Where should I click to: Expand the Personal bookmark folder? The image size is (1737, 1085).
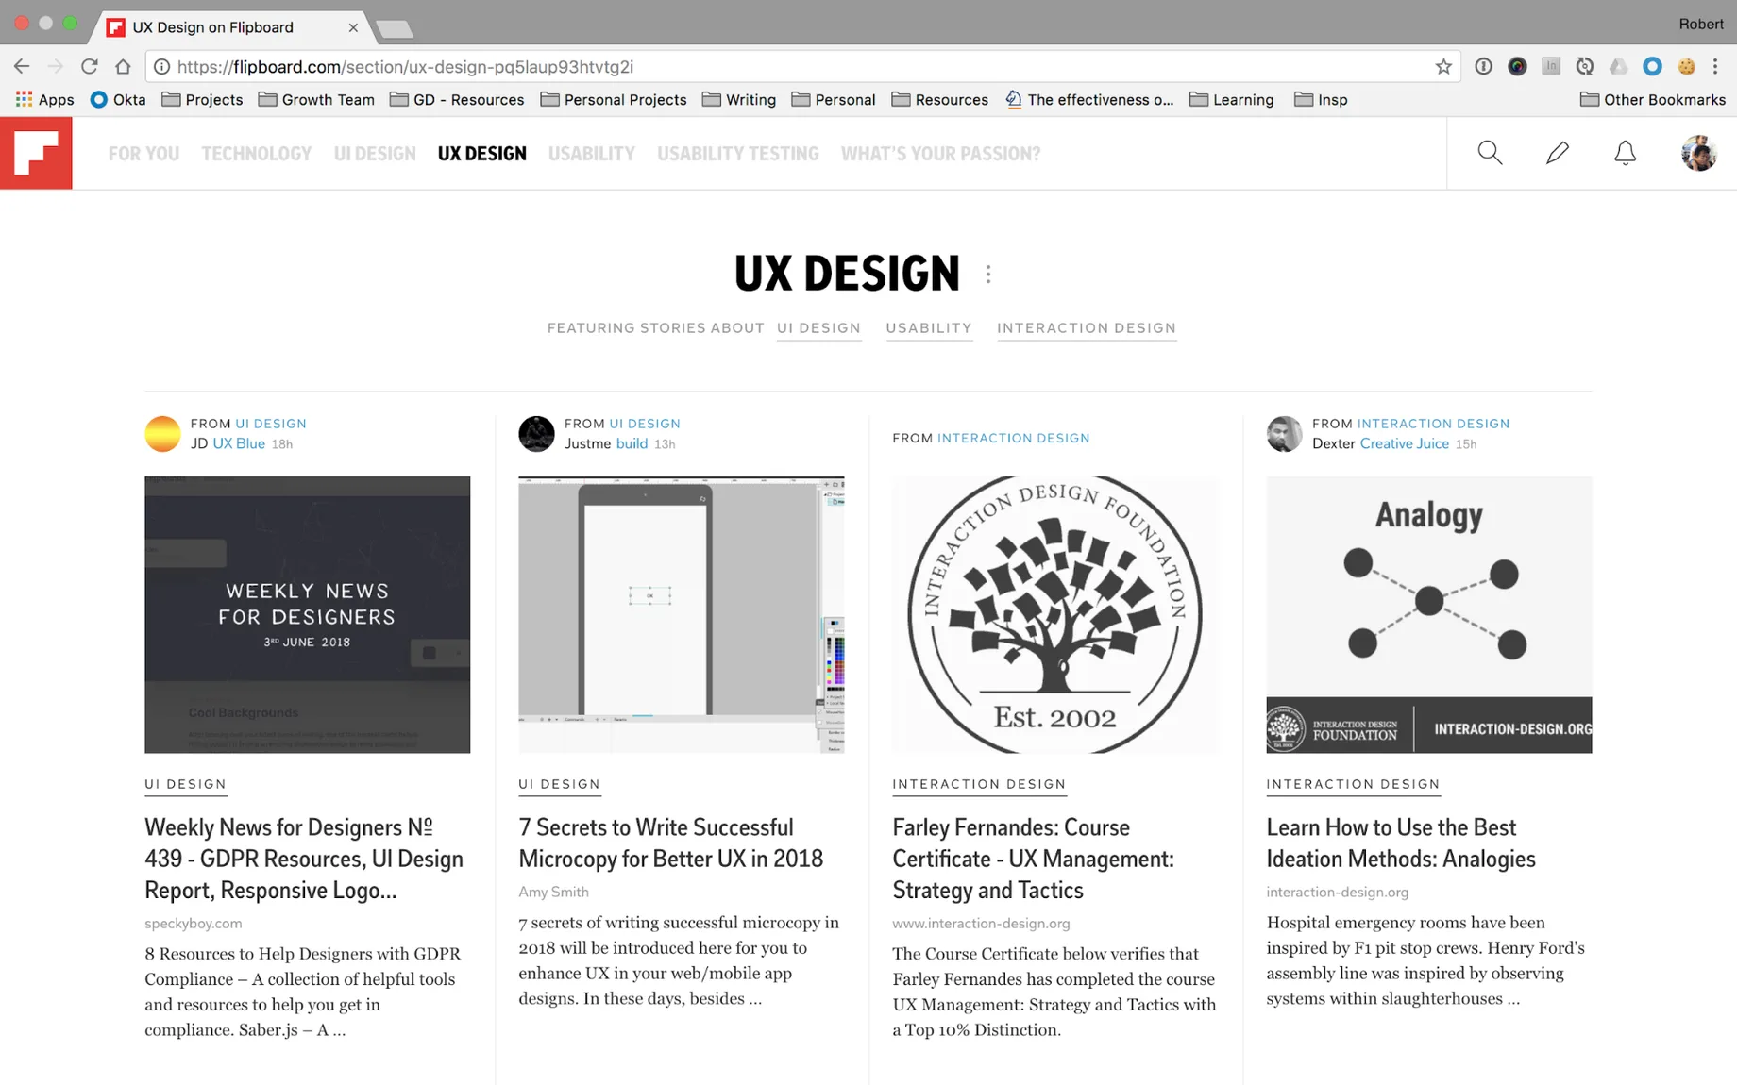(x=834, y=99)
